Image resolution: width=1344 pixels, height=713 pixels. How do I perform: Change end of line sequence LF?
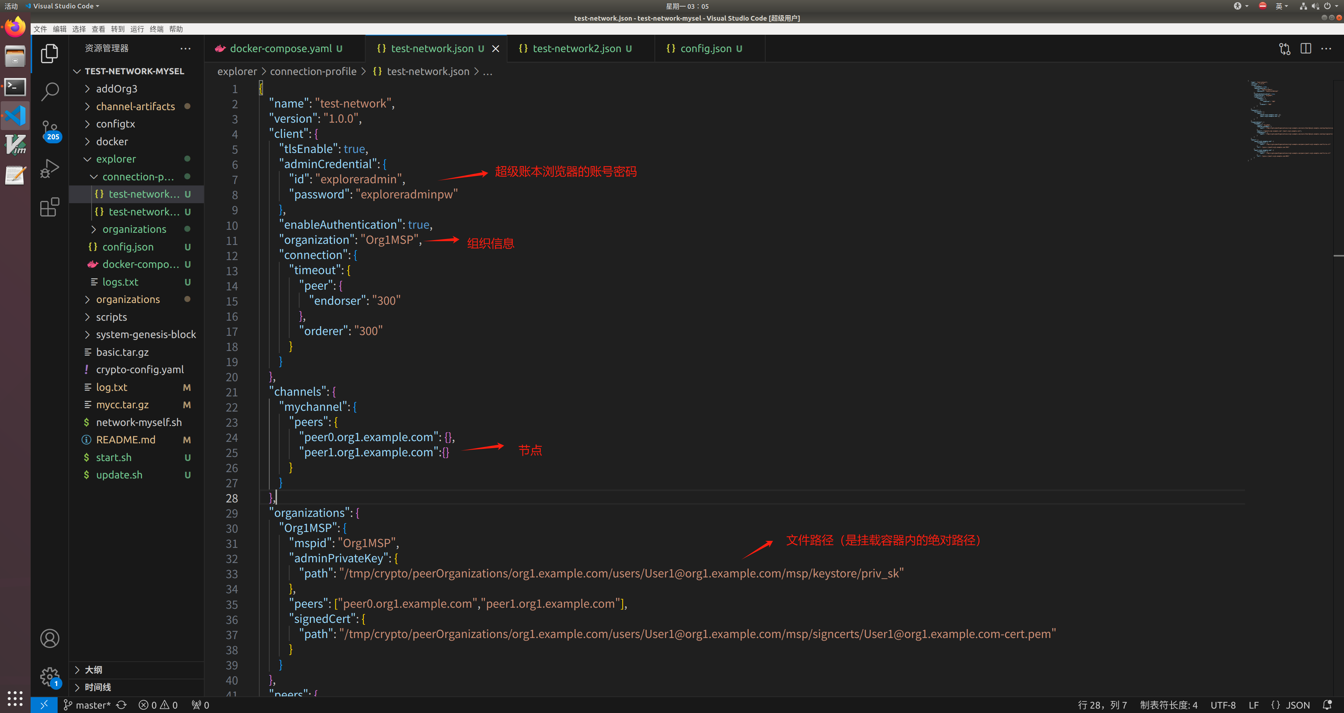pyautogui.click(x=1254, y=705)
